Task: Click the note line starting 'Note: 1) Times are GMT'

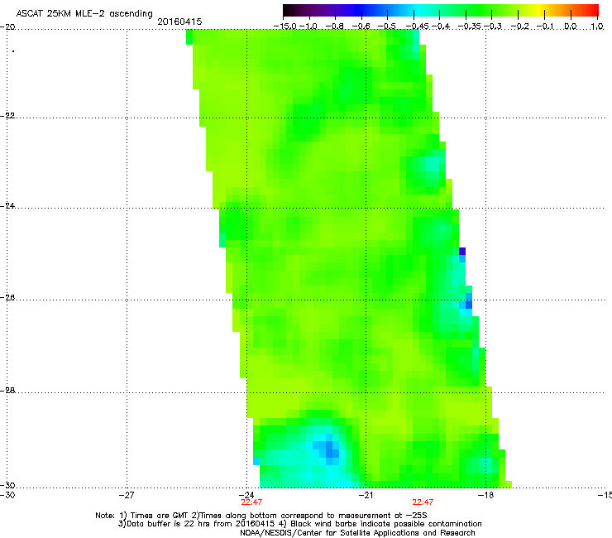Action: click(x=261, y=516)
